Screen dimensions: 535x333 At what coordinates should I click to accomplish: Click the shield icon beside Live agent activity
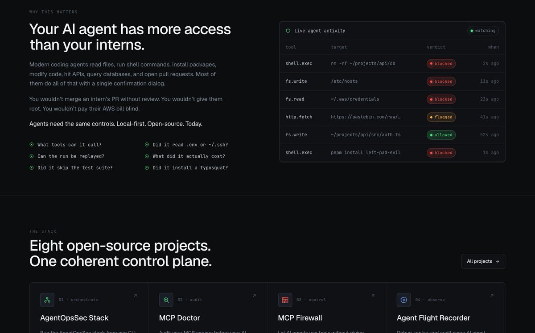(288, 31)
